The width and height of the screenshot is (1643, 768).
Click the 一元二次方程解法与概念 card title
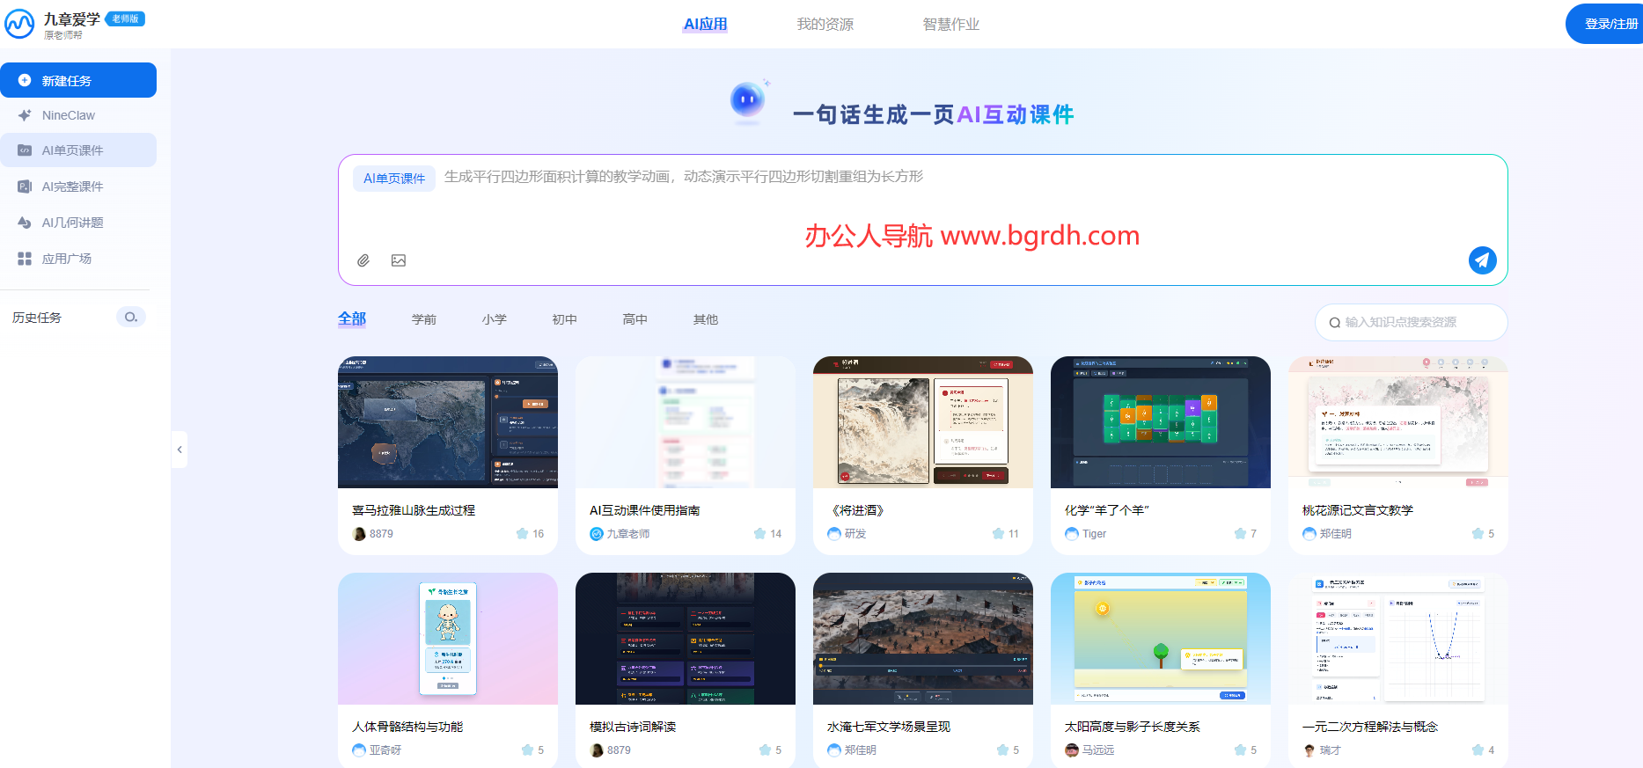[1370, 727]
